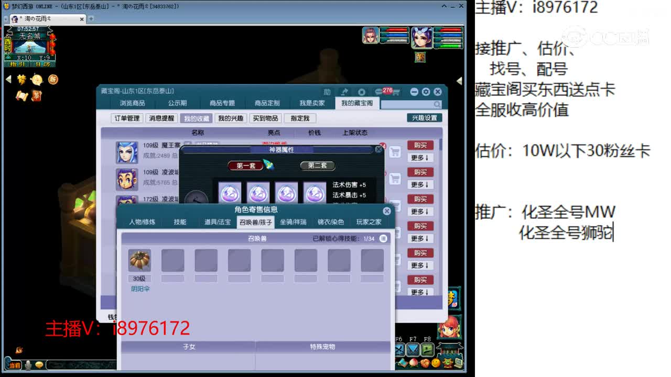Click the shopping cart icon beside the message icon
This screenshot has height=377, width=671.
[397, 91]
